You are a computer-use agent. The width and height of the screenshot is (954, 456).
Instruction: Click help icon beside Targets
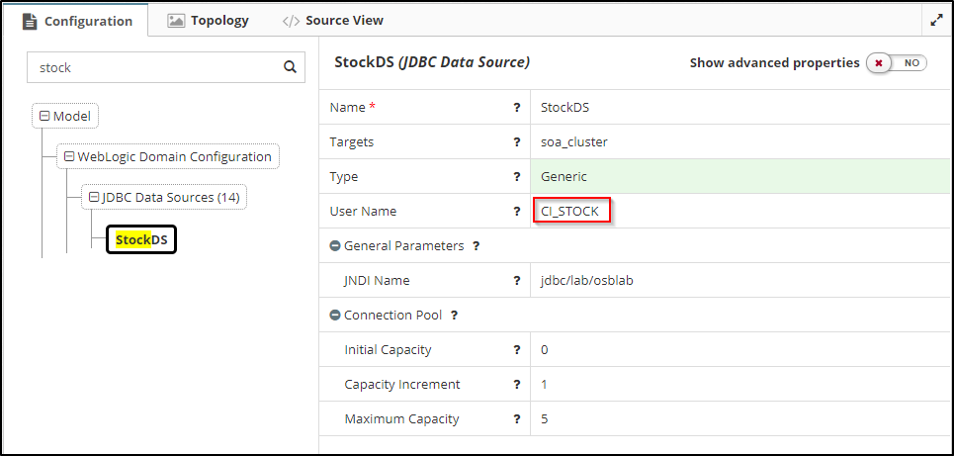(x=516, y=141)
